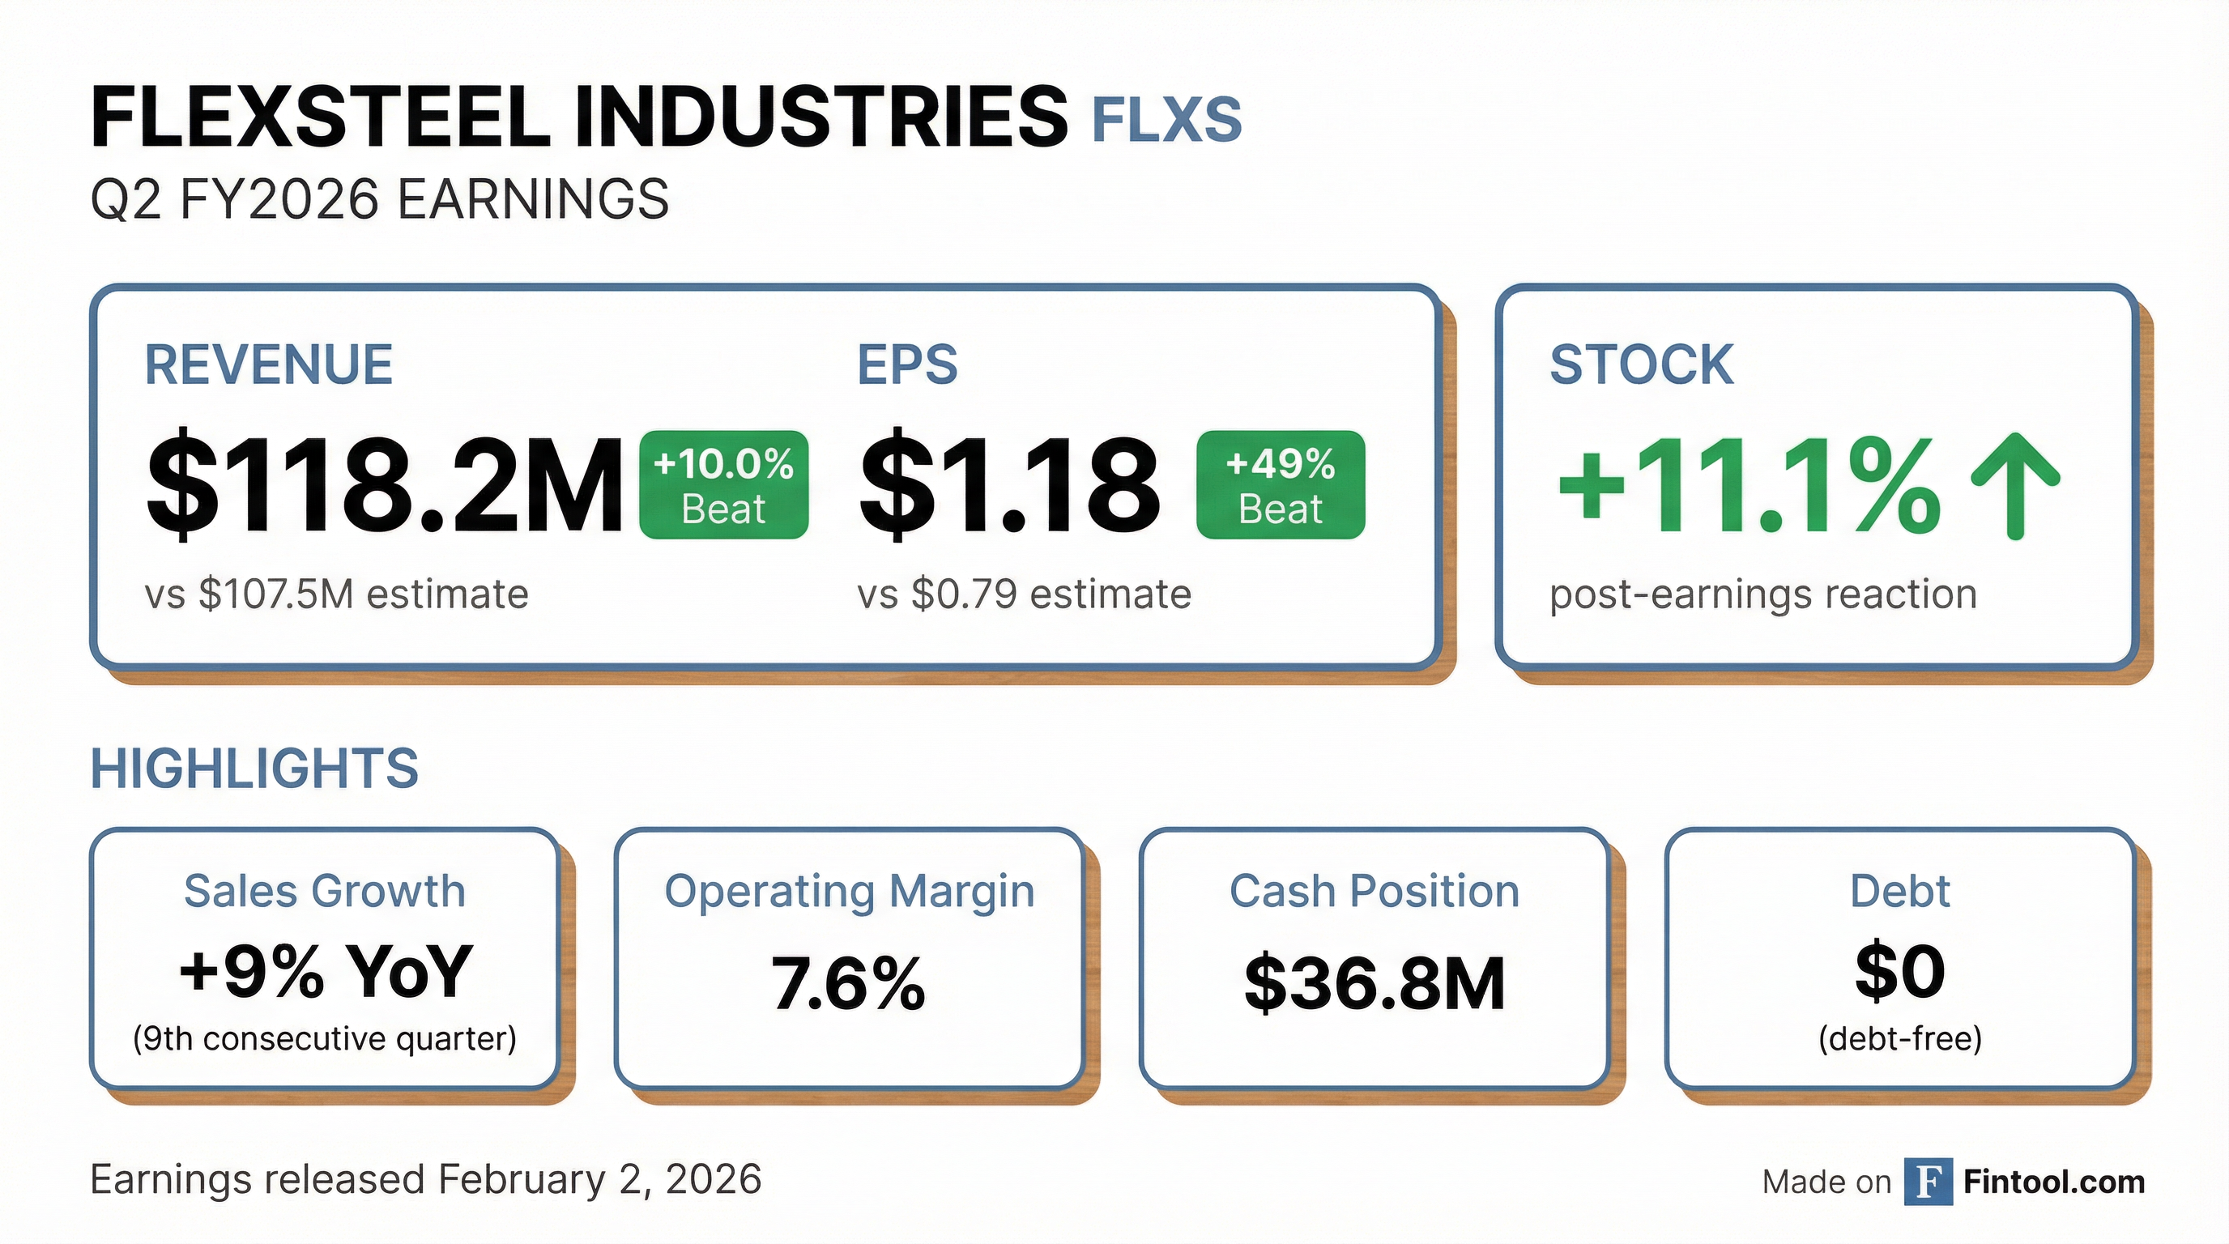Click the earnings release date text
The width and height of the screenshot is (2229, 1244).
click(426, 1180)
